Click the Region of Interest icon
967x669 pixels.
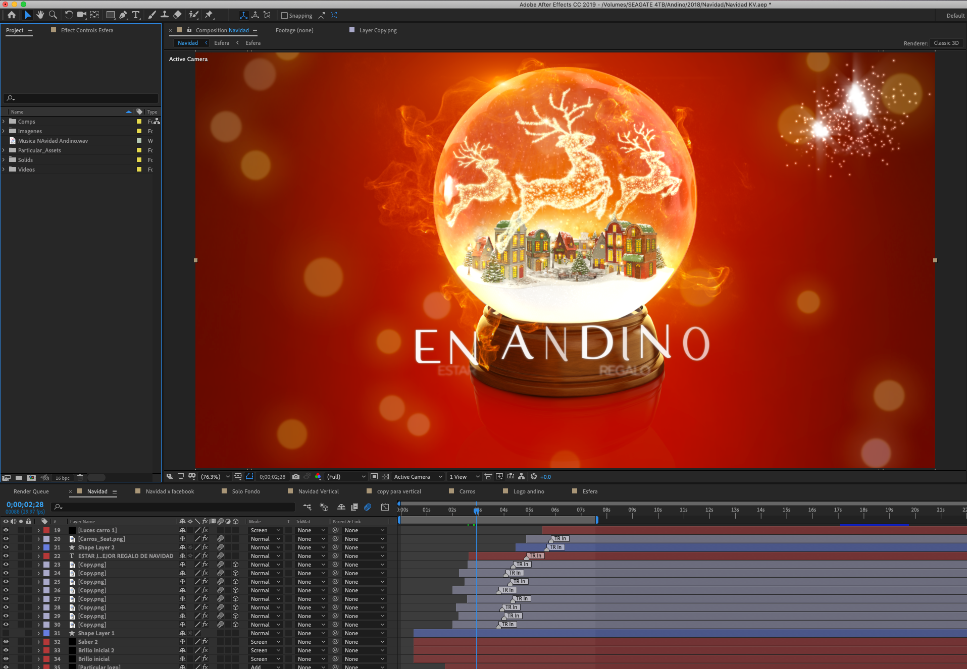pos(374,477)
